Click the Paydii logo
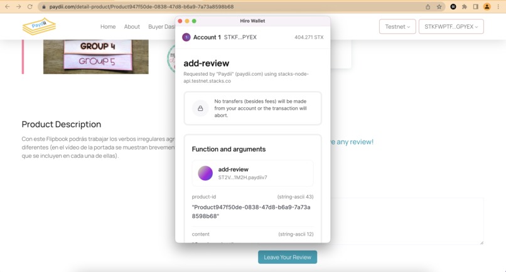Viewport: 506px width, 272px height. point(39,26)
